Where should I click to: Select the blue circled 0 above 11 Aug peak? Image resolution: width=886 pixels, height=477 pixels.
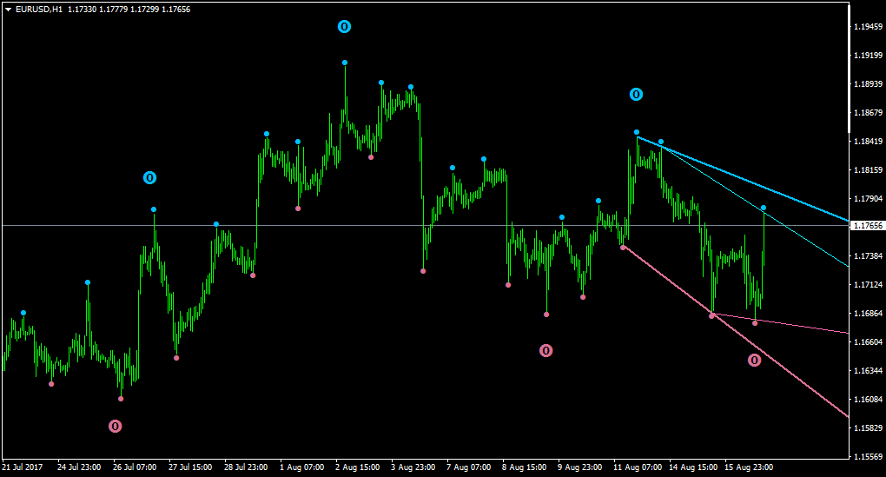(636, 95)
